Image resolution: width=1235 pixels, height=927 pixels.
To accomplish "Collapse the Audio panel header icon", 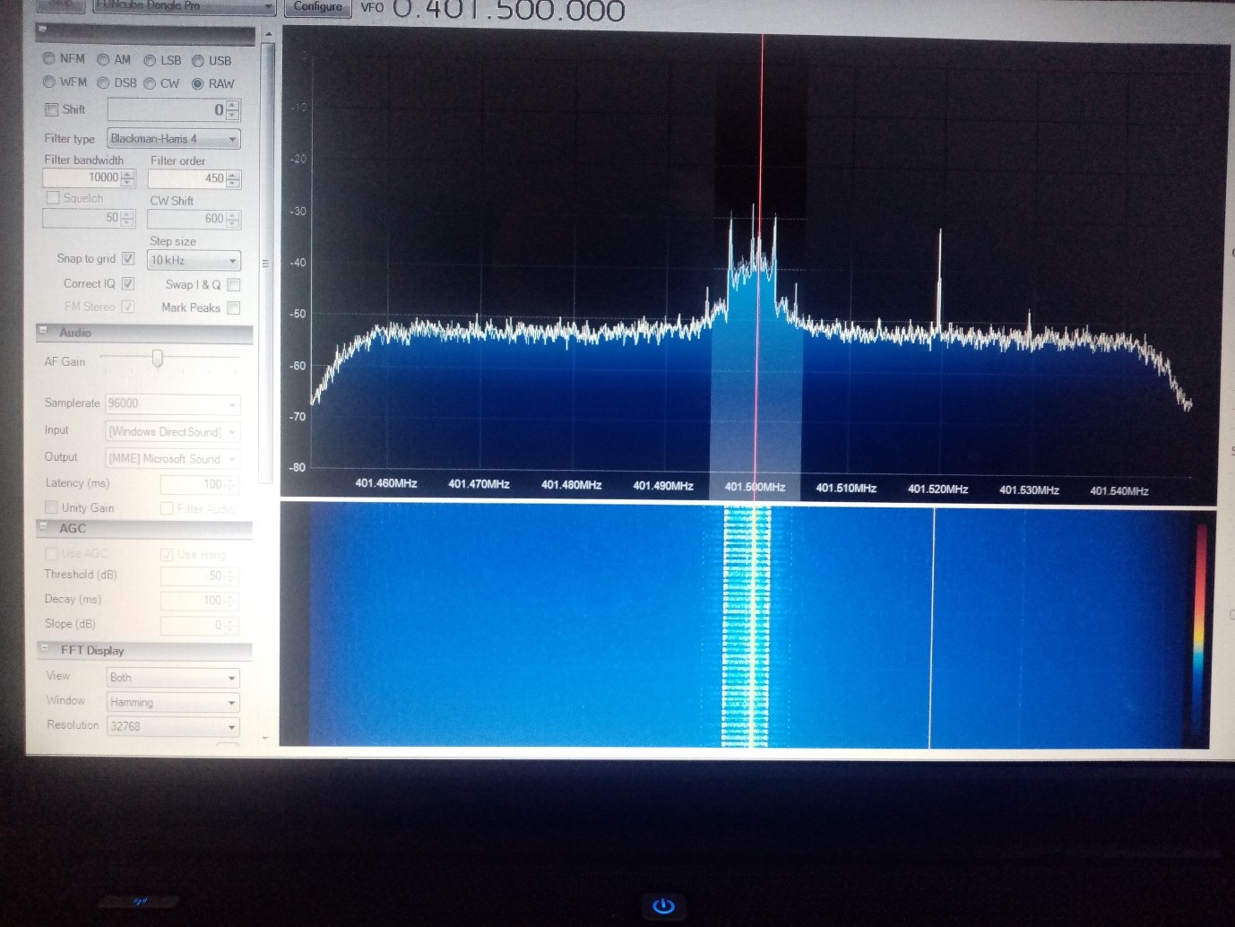I will [x=42, y=331].
